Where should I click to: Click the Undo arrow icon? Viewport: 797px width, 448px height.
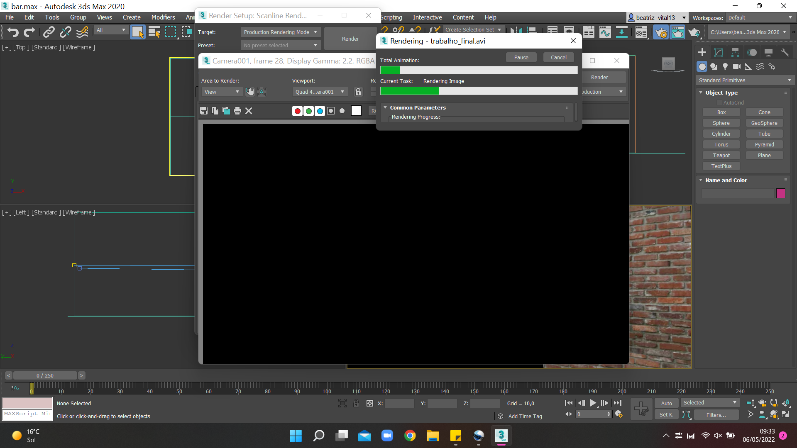pos(13,32)
